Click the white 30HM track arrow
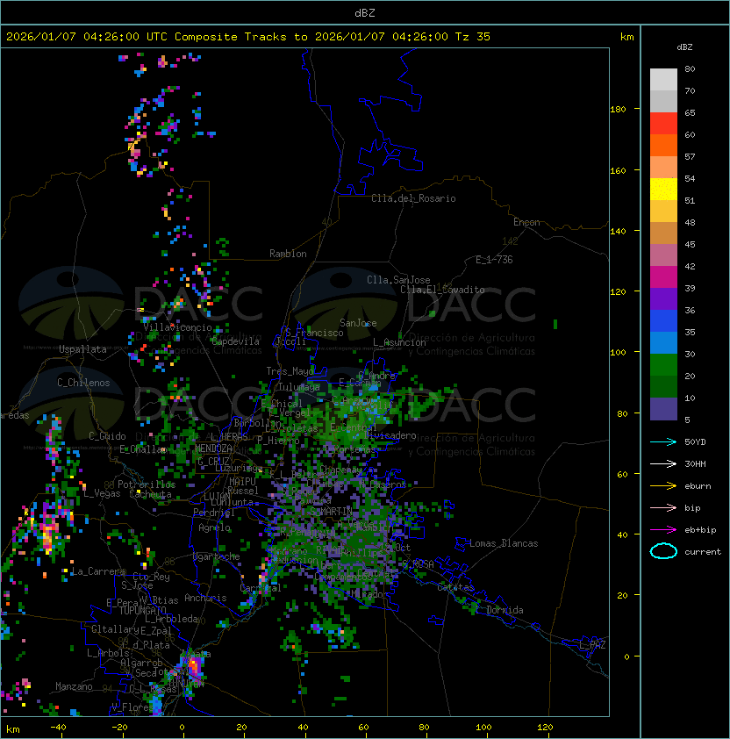730x739 pixels. pos(663,463)
